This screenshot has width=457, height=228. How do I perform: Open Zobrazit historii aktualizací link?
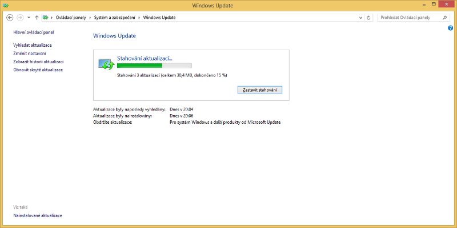38,62
